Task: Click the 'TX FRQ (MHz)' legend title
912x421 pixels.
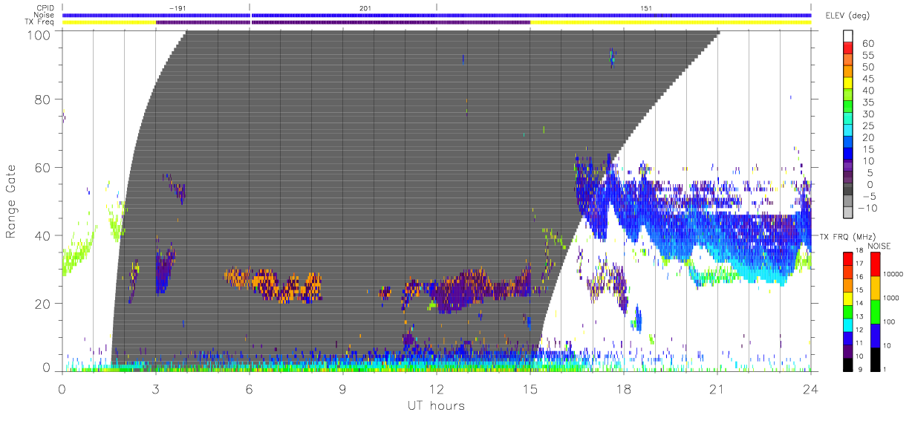Action: [x=847, y=236]
